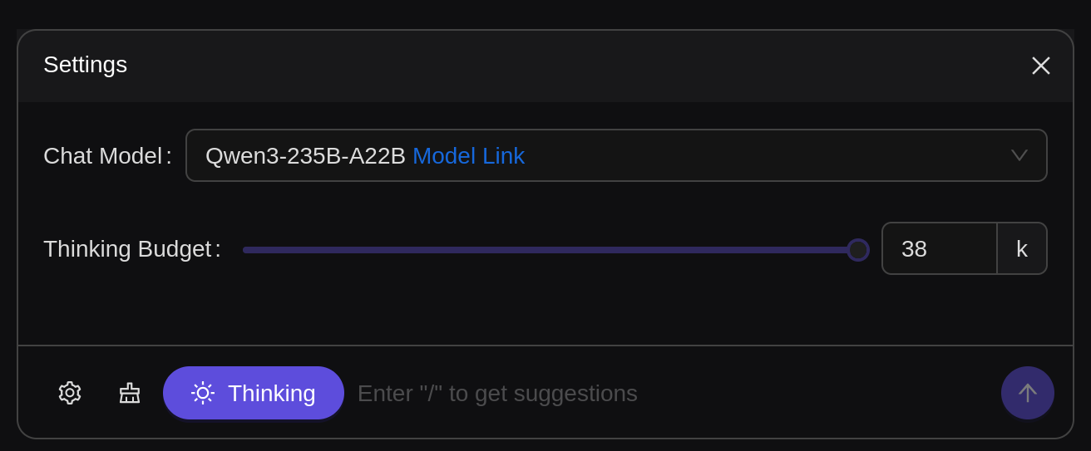This screenshot has width=1091, height=451.
Task: Clear conversation with the broom icon
Action: click(x=130, y=393)
